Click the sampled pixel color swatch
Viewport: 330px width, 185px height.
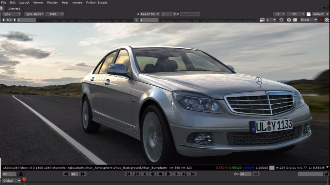[272, 168]
